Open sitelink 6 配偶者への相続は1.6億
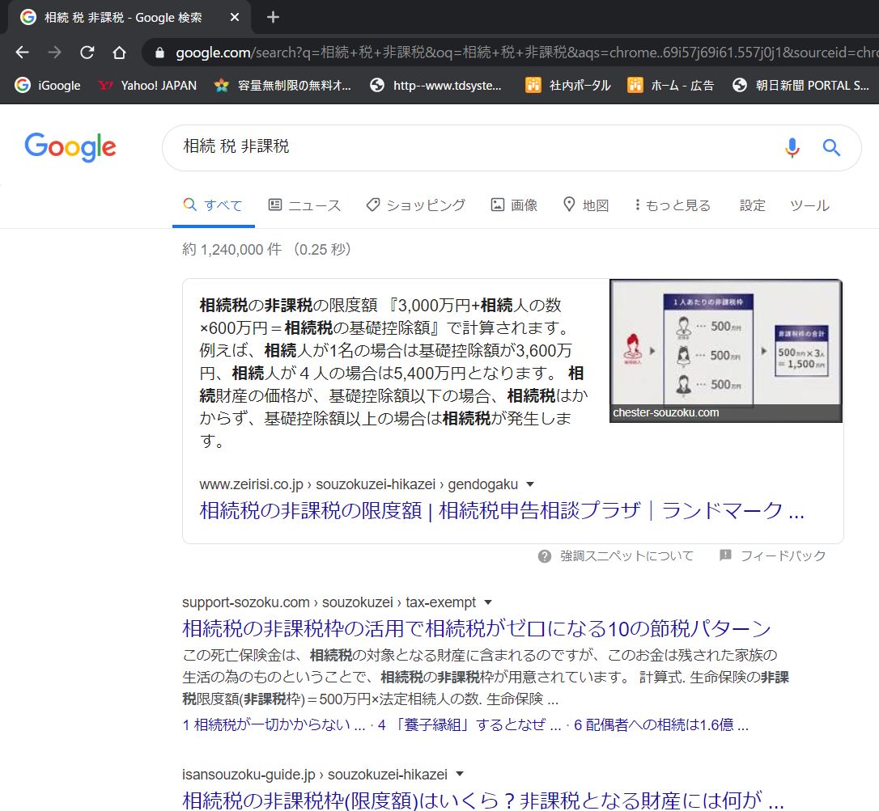 click(661, 724)
